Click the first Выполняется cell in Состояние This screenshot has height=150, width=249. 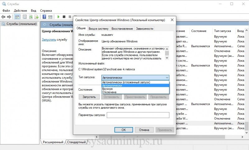200,46
